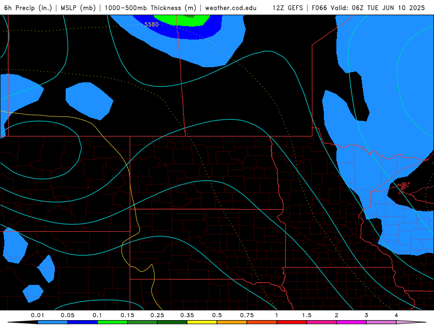Click the 1000-500mb Thickness (m) label

150,8
